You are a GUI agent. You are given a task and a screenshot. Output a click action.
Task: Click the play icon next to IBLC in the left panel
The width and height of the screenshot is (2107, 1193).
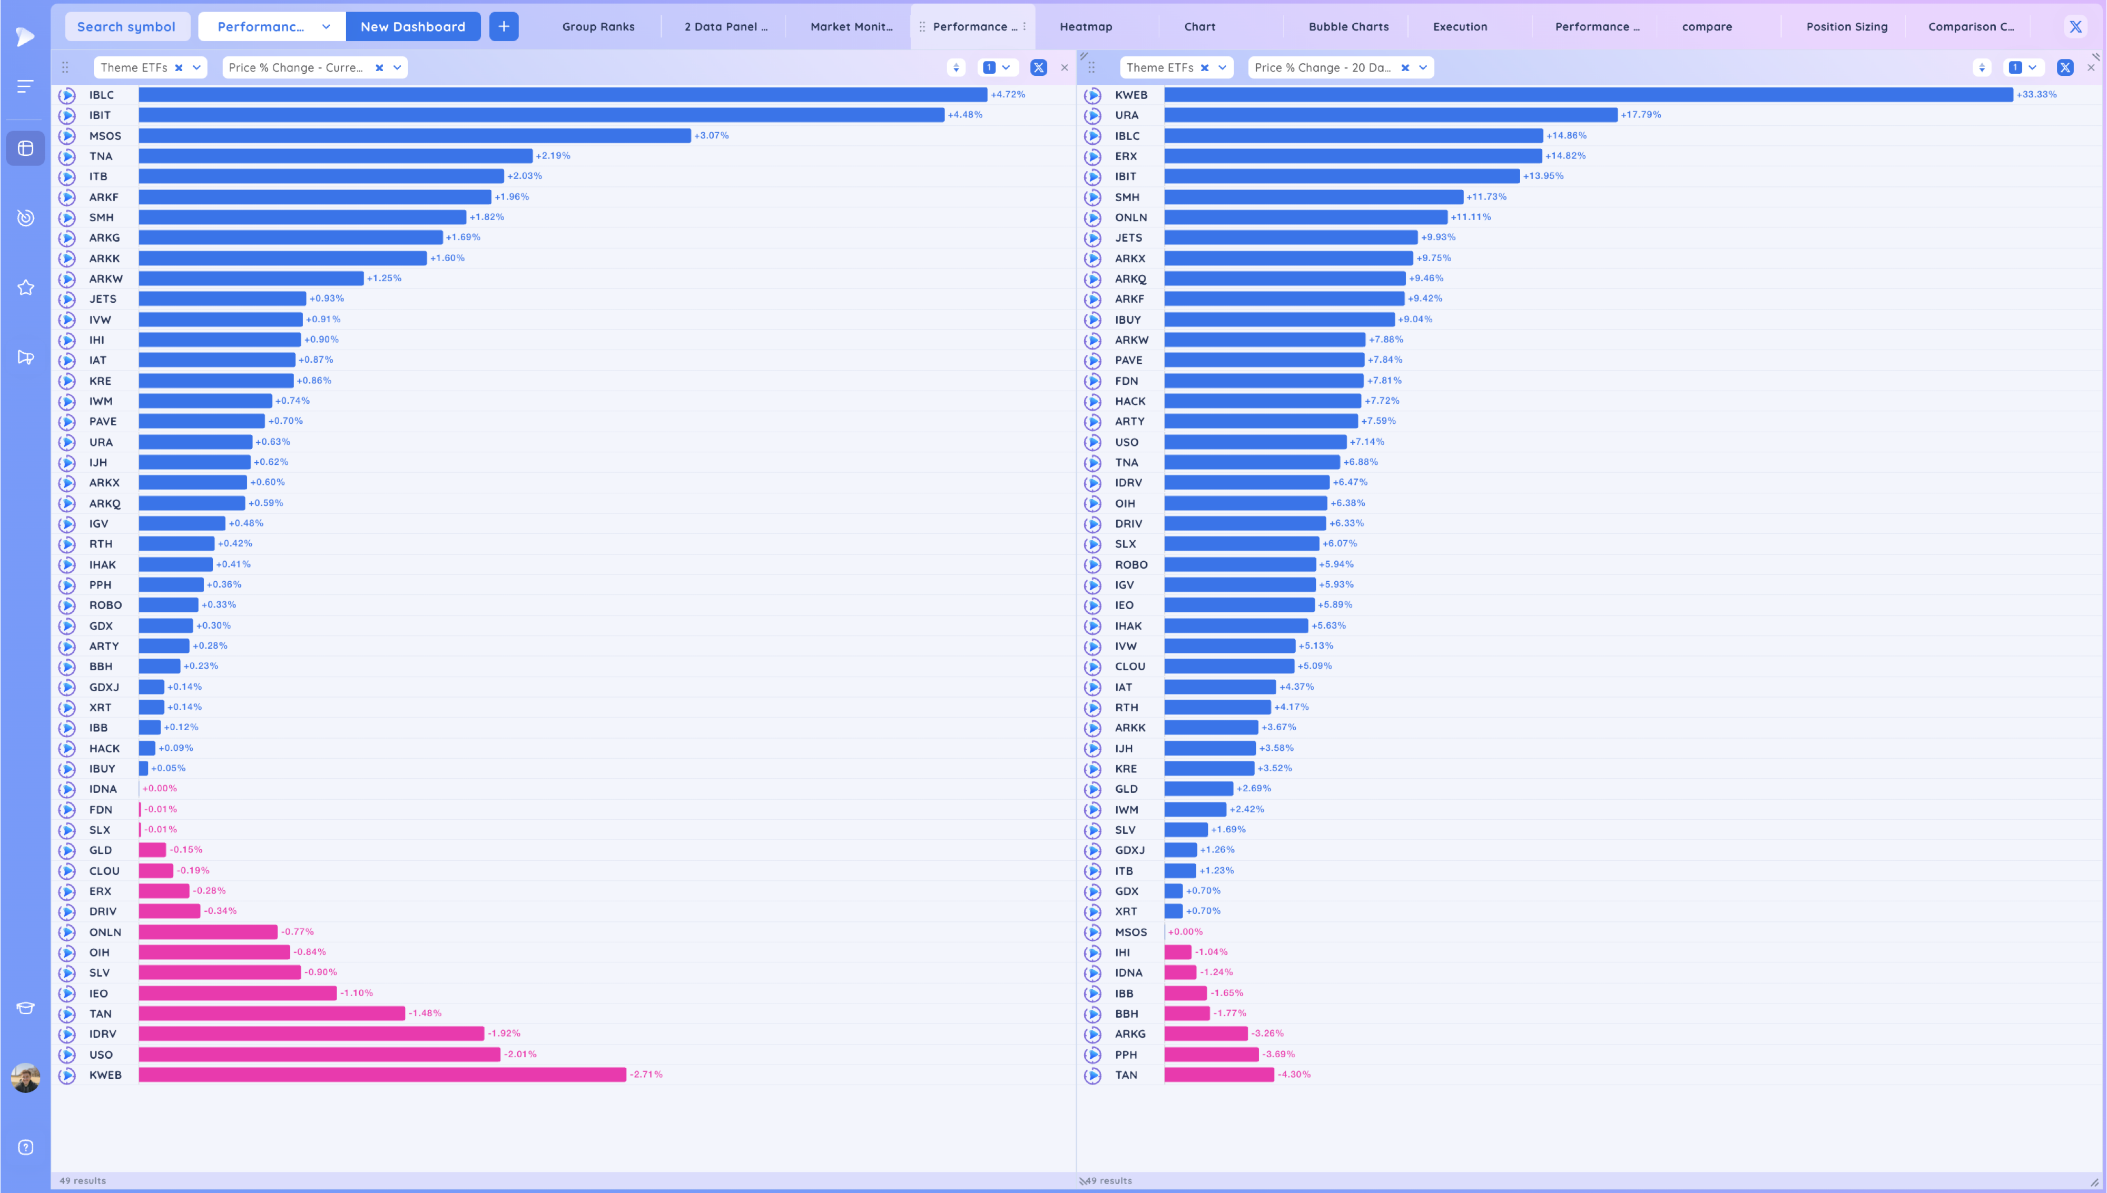click(x=67, y=95)
